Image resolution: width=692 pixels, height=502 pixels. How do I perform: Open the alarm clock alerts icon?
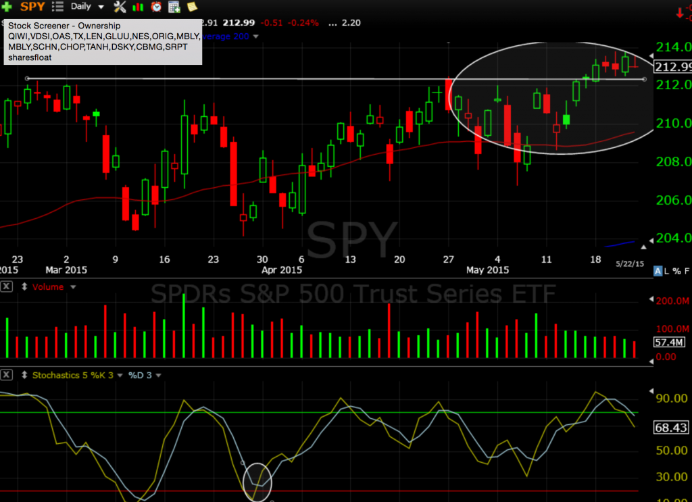[156, 7]
